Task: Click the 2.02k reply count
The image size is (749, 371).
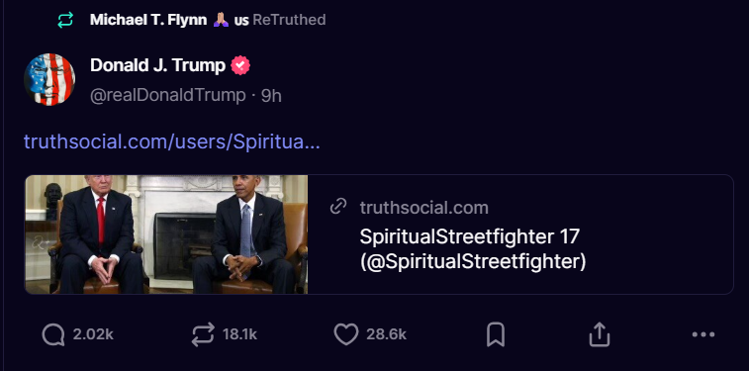Action: coord(93,334)
